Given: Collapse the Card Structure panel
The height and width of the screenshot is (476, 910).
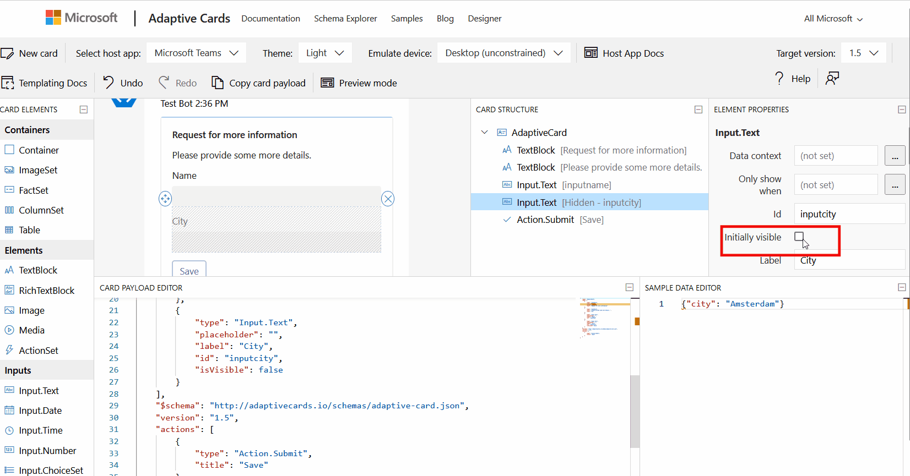Looking at the screenshot, I should pos(698,110).
